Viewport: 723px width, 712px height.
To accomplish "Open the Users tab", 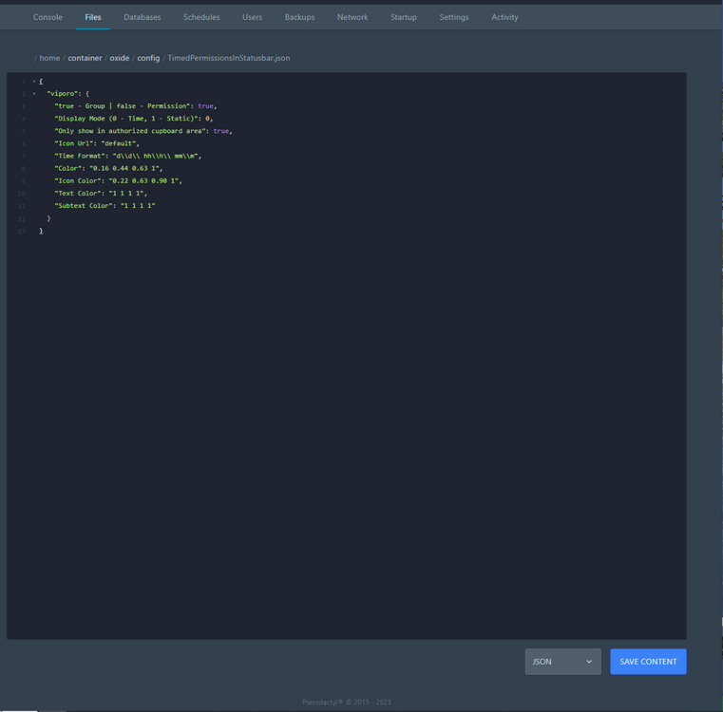I will pos(252,17).
